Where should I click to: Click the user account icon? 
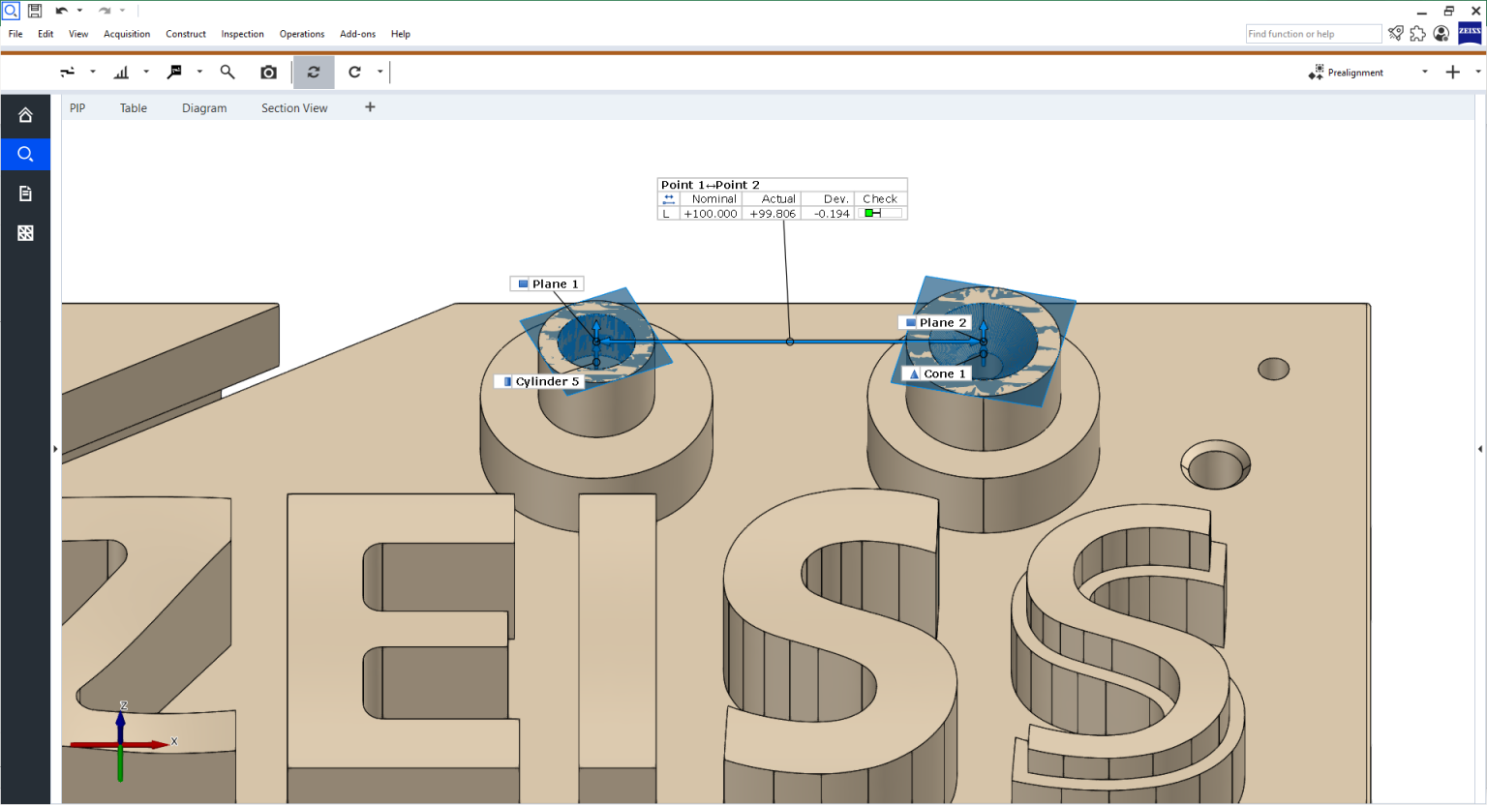1441,33
